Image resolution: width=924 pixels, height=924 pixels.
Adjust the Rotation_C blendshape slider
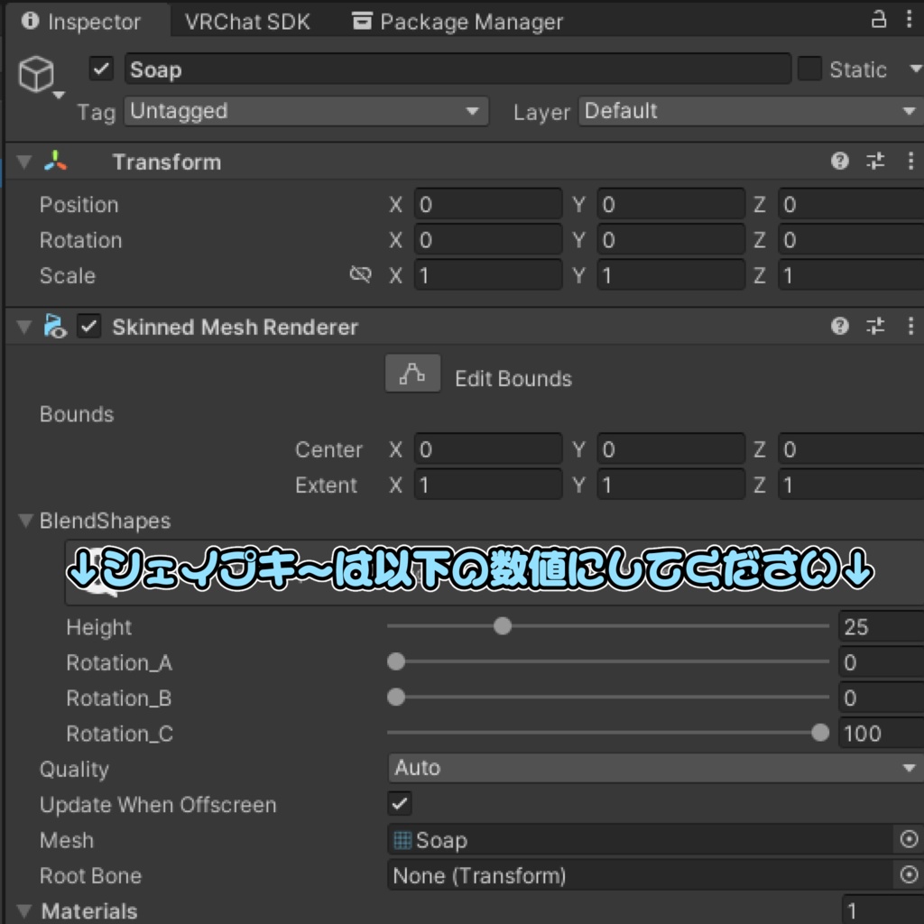819,733
